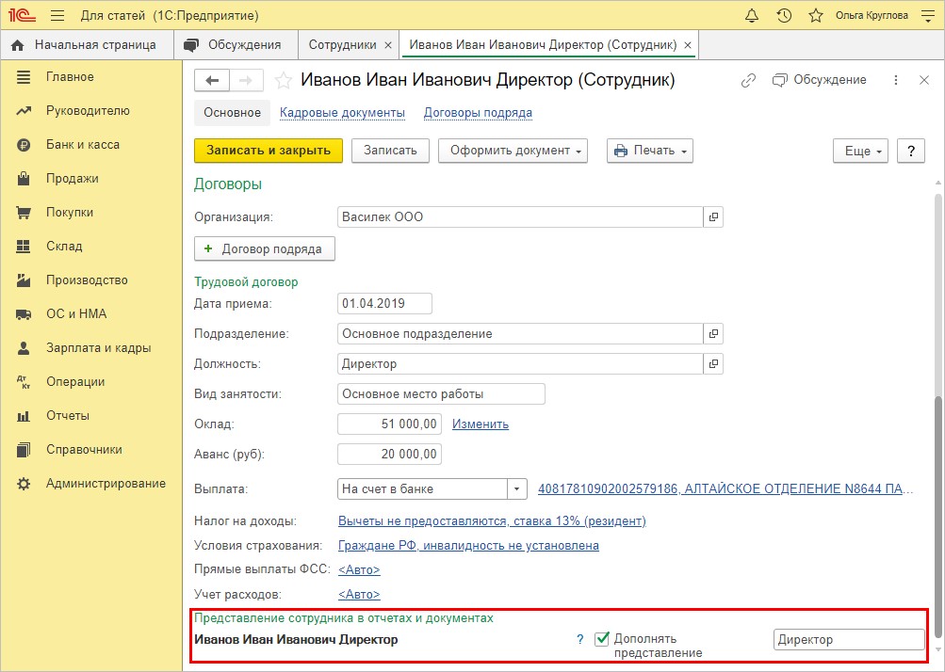Click Дата приема input field
The image size is (945, 672).
coord(384,303)
